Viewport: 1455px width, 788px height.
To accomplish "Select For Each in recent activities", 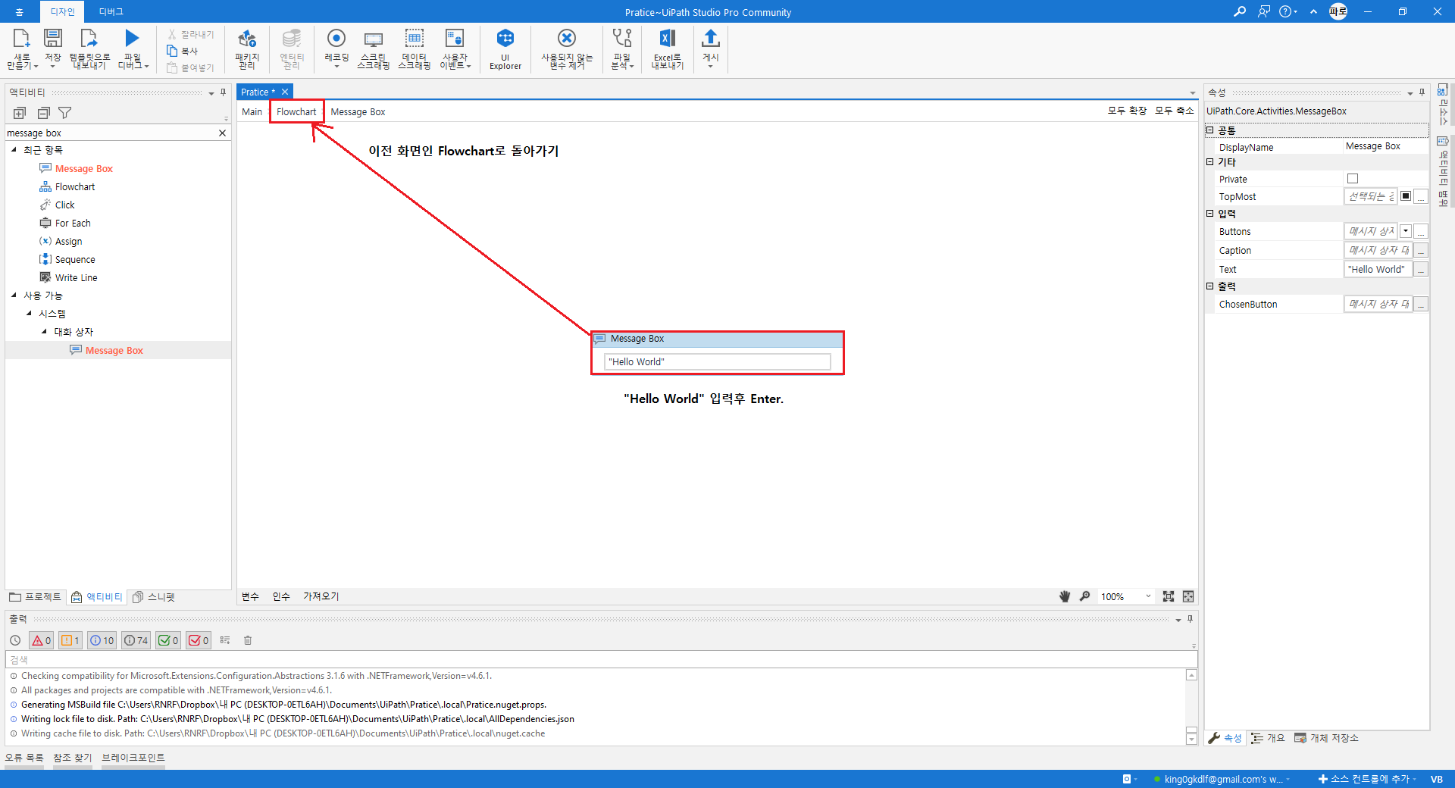I will click(x=73, y=223).
